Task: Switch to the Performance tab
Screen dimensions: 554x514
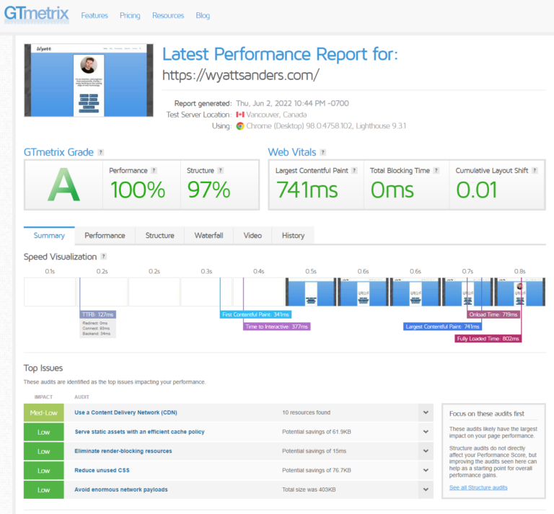Action: [x=105, y=236]
